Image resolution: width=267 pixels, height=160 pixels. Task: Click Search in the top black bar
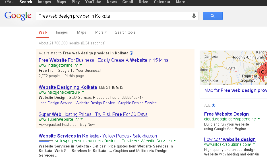pyautogui.click(x=26, y=2)
